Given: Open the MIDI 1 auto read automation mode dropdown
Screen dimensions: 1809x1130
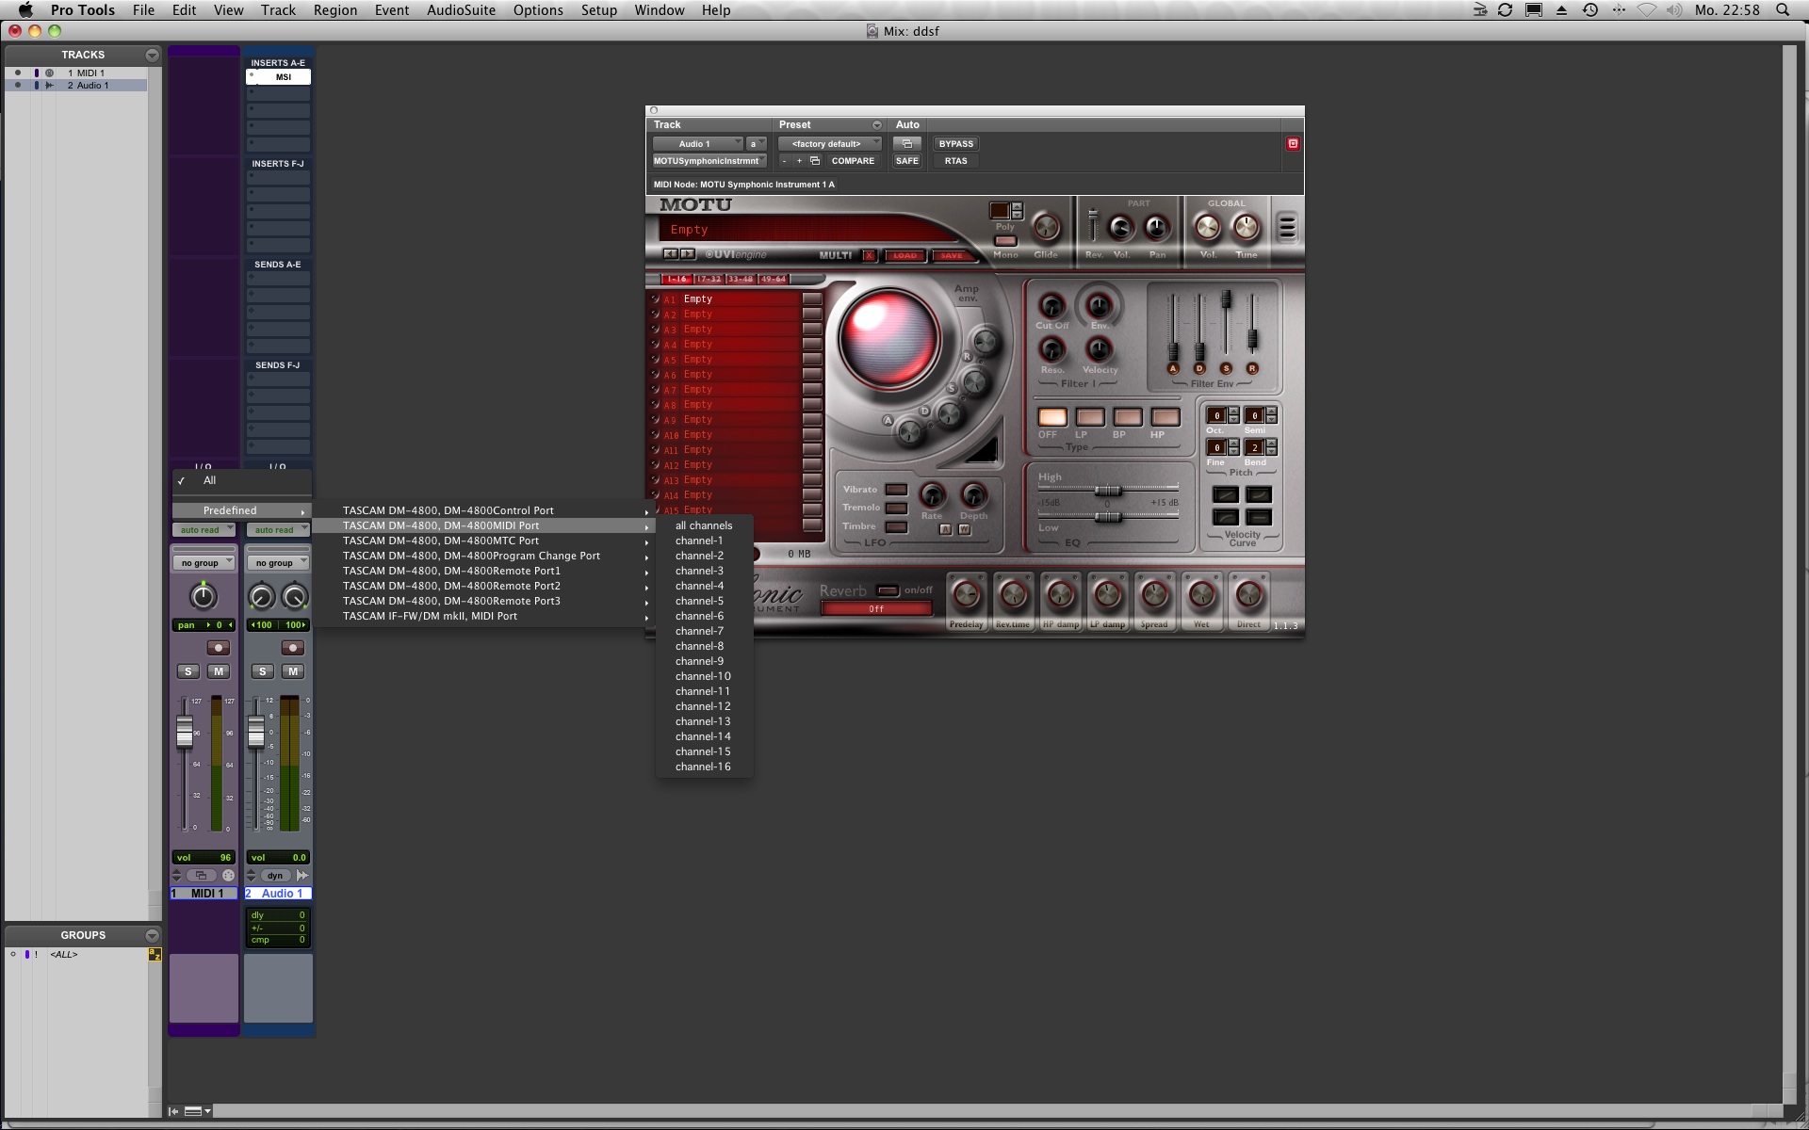Looking at the screenshot, I should [204, 530].
